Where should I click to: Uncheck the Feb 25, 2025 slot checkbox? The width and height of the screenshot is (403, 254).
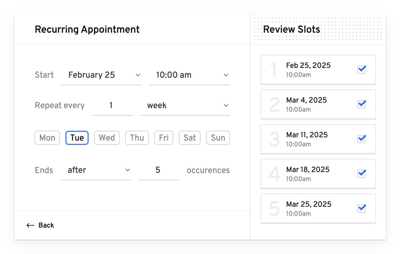click(361, 70)
